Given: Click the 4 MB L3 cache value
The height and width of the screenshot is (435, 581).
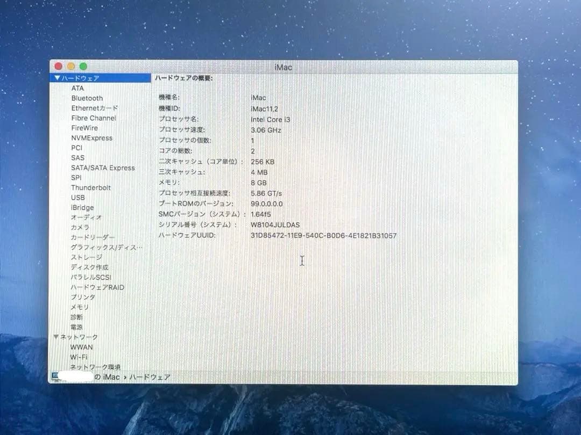Looking at the screenshot, I should [259, 172].
